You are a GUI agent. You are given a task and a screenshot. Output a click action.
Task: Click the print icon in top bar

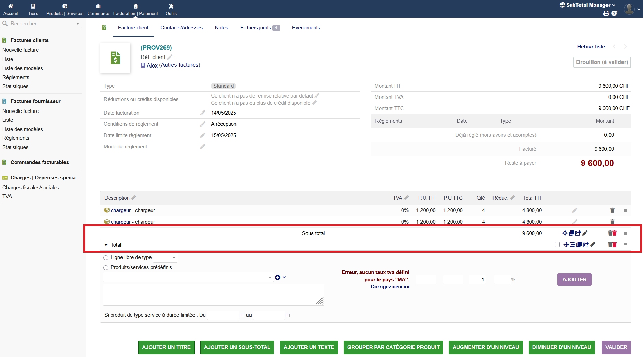(606, 13)
